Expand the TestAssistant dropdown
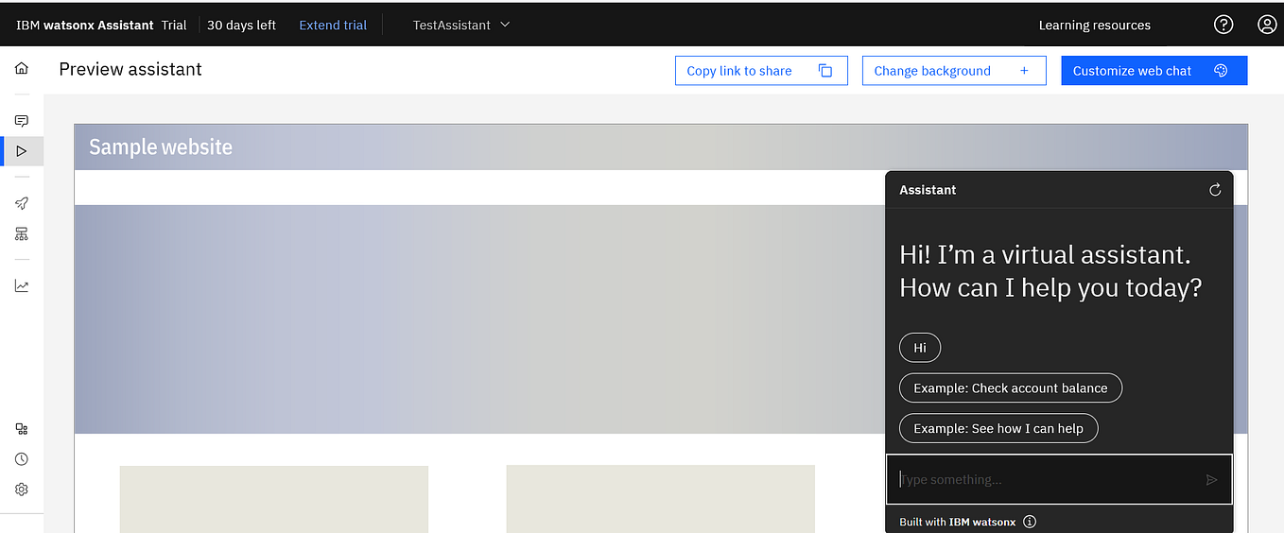Screen dimensions: 1284x533 point(461,25)
